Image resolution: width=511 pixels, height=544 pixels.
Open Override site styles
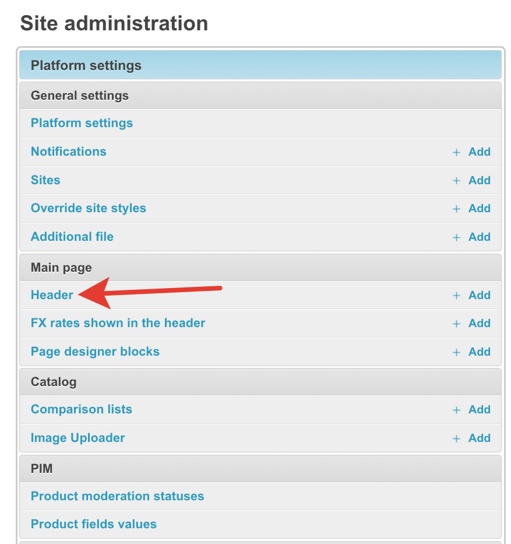point(88,208)
